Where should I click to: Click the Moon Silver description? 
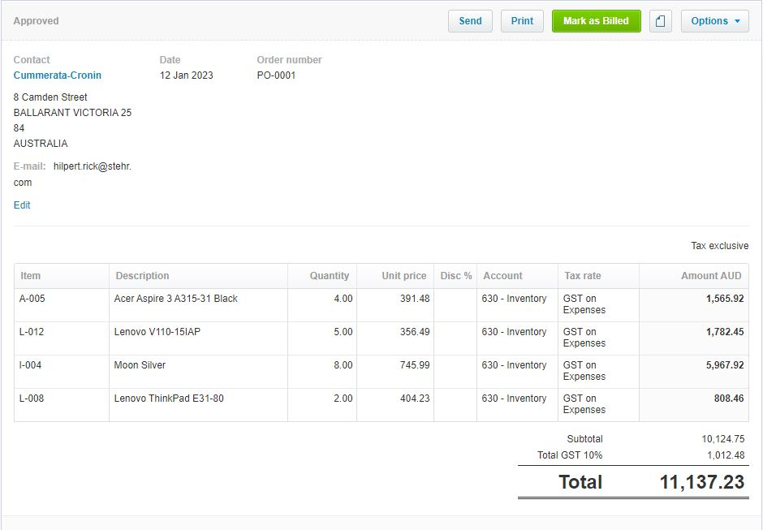tap(140, 364)
